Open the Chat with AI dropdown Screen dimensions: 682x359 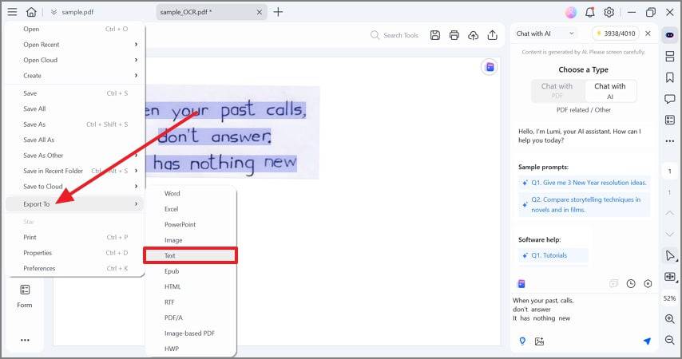point(546,34)
